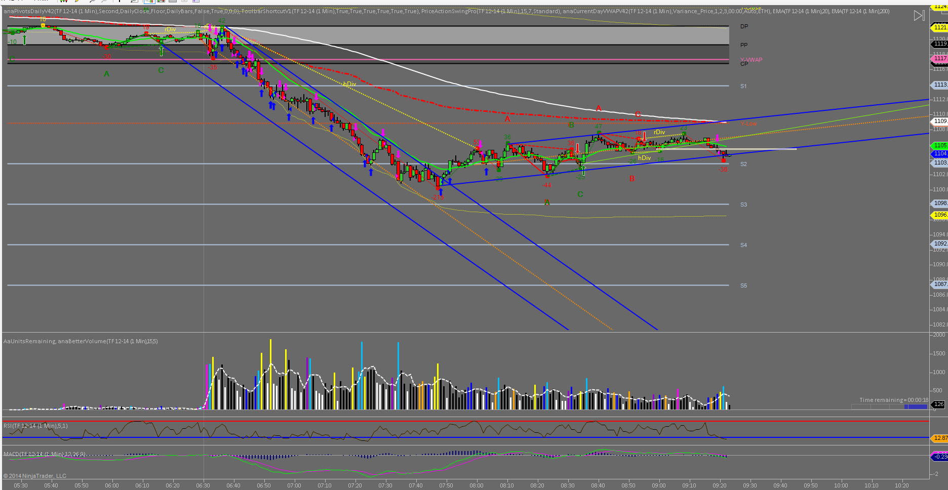The height and width of the screenshot is (490, 948).
Task: Click the 1087 S5 price marker
Action: (939, 284)
